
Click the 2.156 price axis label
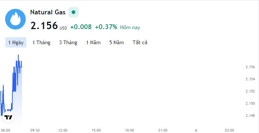[250, 67]
